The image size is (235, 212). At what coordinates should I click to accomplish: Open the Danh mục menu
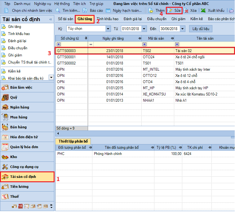coord(22,4)
